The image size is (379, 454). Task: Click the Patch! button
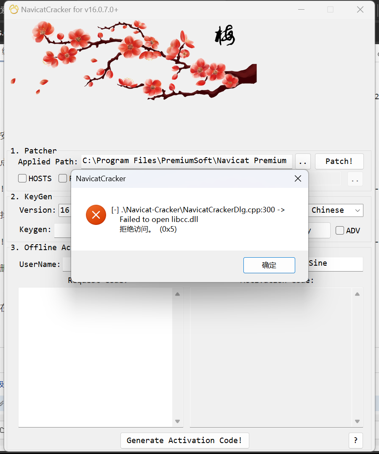click(339, 161)
